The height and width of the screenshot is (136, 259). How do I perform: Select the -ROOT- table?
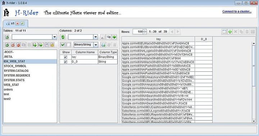(x=30, y=52)
